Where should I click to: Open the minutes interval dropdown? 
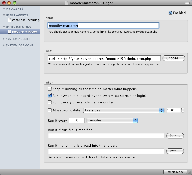112,120
